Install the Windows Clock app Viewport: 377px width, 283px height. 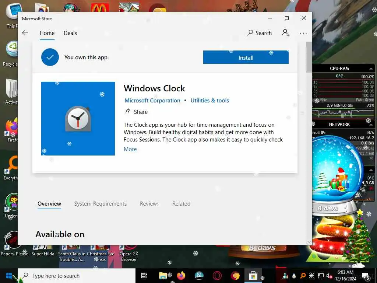(x=246, y=57)
